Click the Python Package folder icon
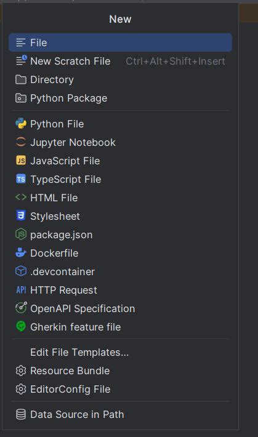Screen dimensions: 258x437 coord(21,98)
